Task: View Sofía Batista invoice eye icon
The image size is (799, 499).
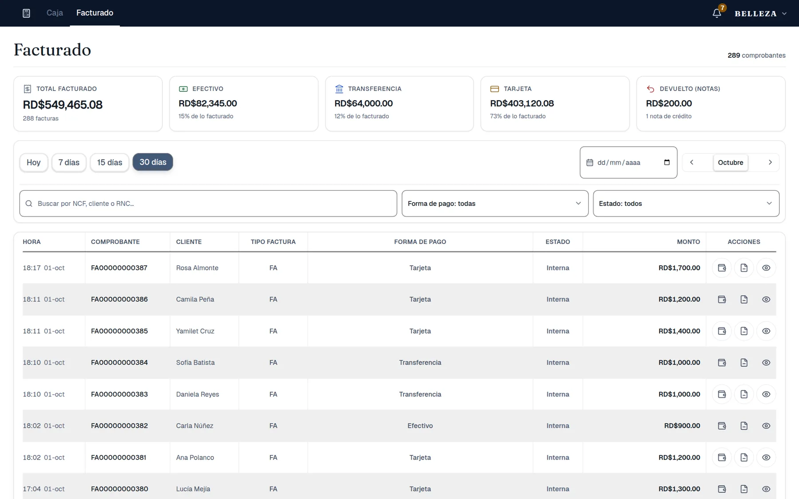Action: pos(766,362)
